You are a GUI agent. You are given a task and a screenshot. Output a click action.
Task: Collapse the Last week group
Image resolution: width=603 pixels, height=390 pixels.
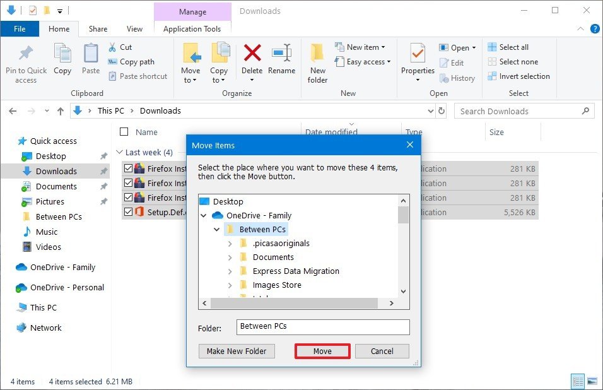click(x=119, y=152)
